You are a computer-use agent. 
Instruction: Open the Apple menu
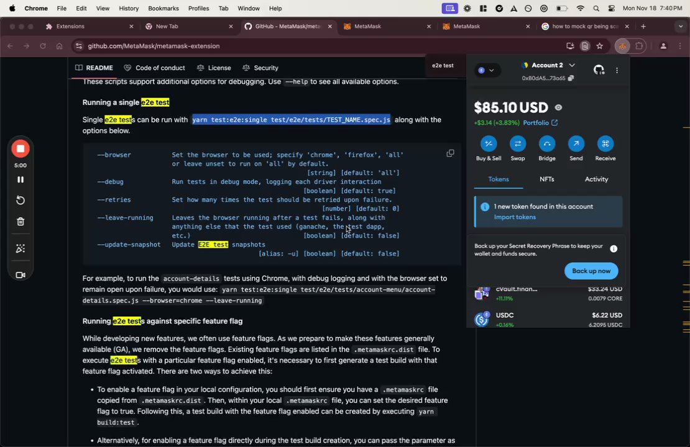(12, 8)
